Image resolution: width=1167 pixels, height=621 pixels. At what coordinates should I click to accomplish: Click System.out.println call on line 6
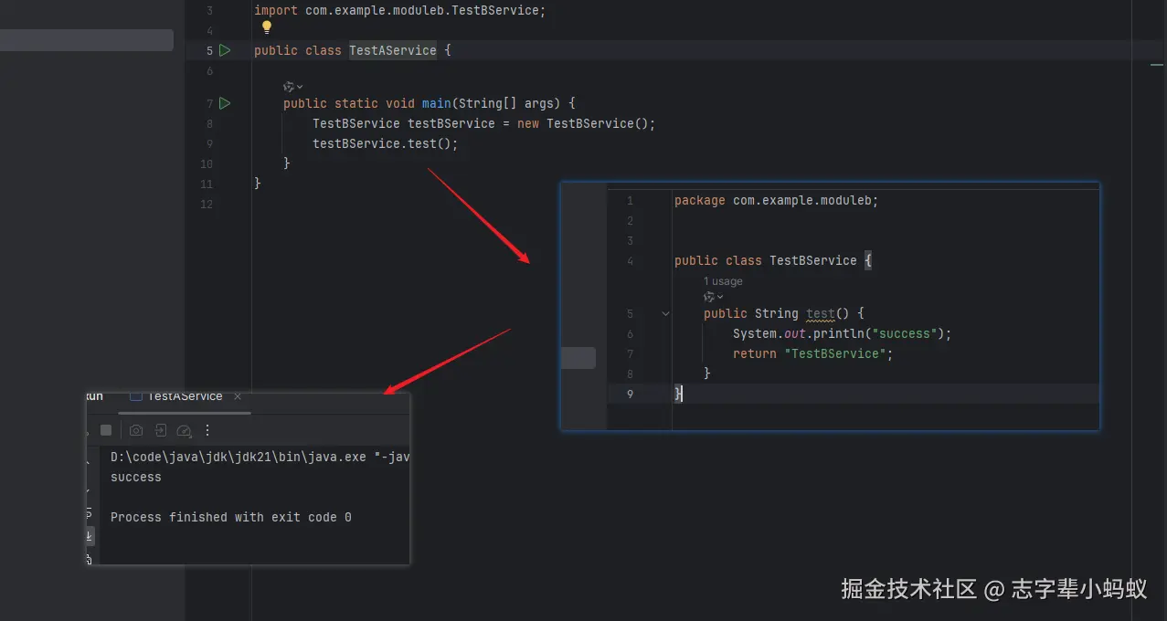pos(843,333)
